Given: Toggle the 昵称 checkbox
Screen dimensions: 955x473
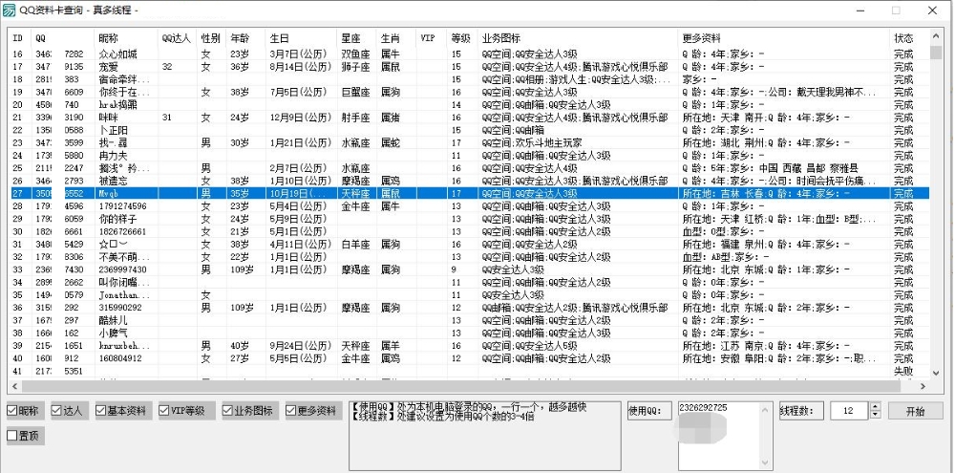Looking at the screenshot, I should tap(22, 411).
